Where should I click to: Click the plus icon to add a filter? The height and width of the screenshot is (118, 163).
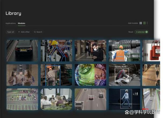click(19, 32)
